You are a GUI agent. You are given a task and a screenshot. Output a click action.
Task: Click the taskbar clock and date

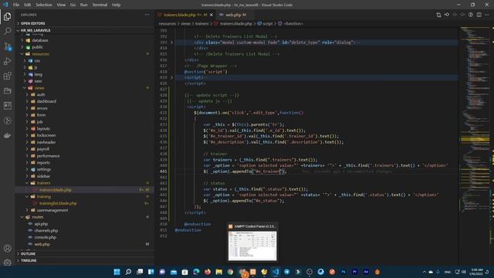[476, 272]
